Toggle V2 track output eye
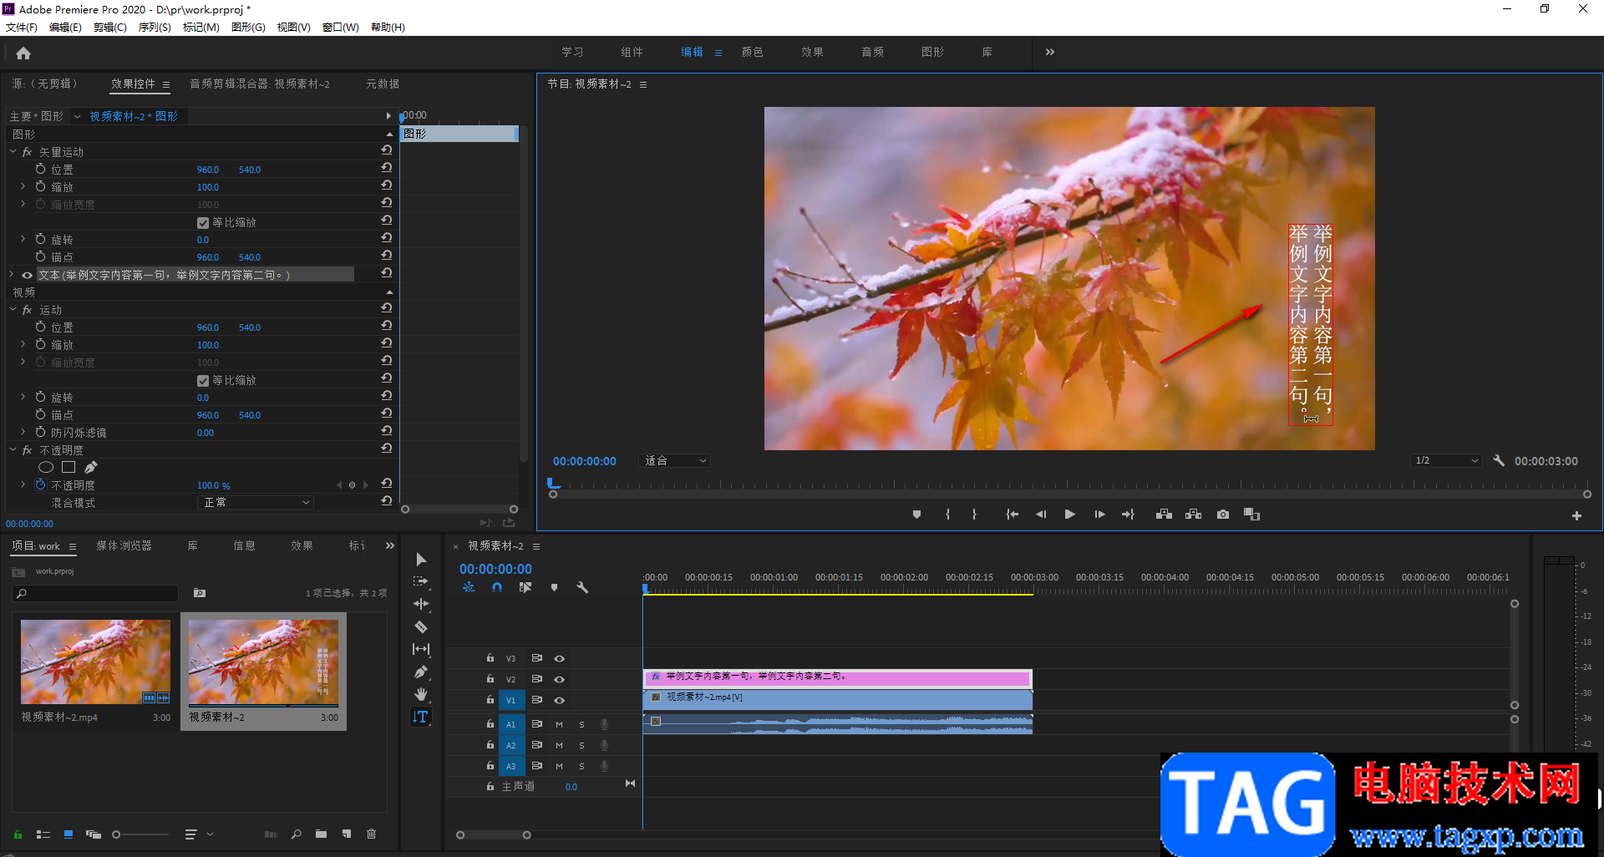 (x=560, y=679)
